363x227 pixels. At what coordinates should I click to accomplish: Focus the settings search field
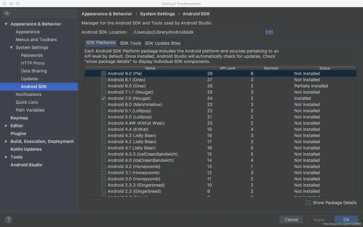tap(39, 14)
